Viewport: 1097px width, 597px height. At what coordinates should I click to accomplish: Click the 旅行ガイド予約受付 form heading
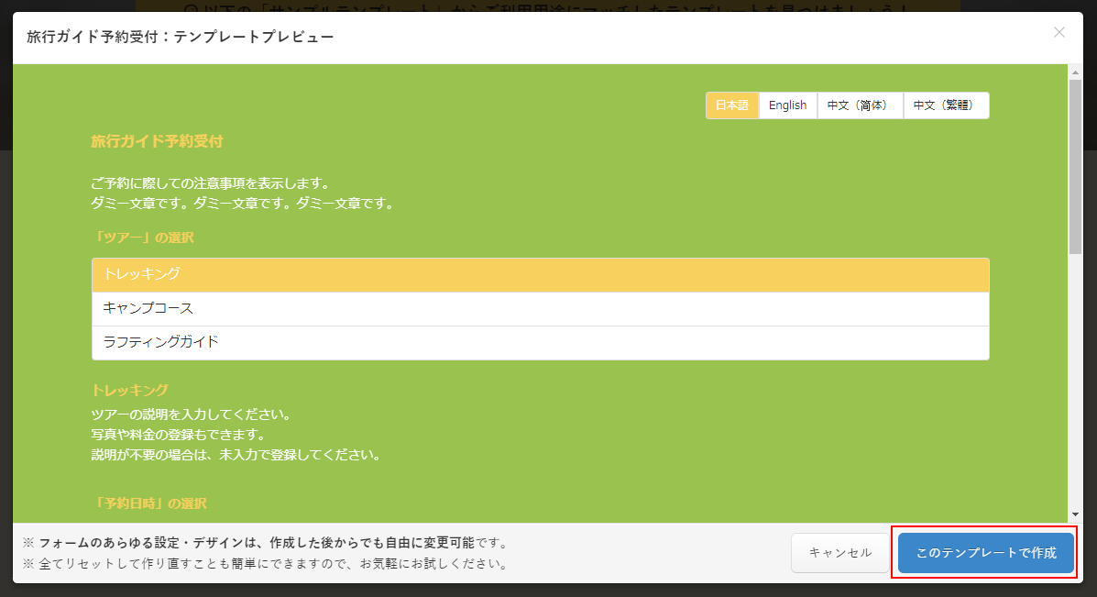[157, 141]
